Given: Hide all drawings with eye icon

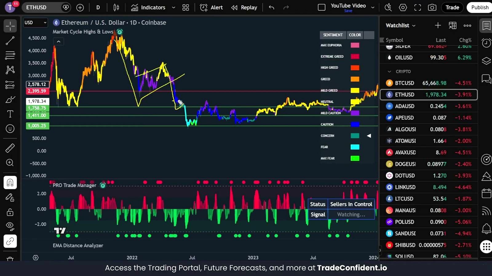Looking at the screenshot, I should coord(10,227).
